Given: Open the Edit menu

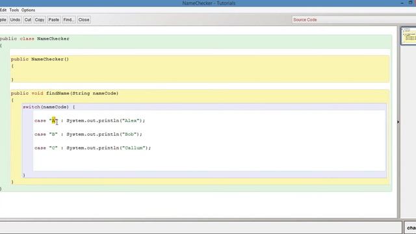Looking at the screenshot, I should coord(3,10).
